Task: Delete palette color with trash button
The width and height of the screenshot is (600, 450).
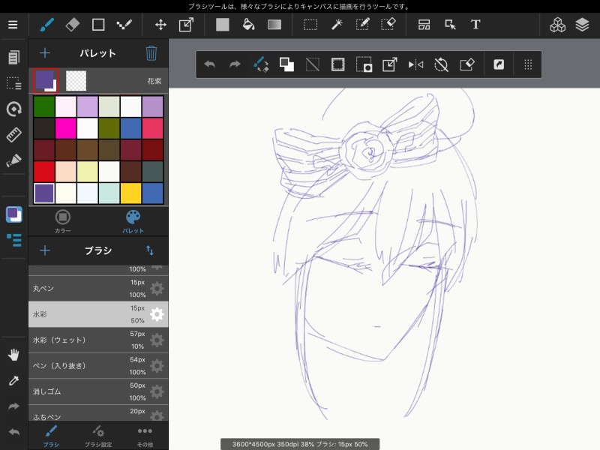Action: (151, 53)
